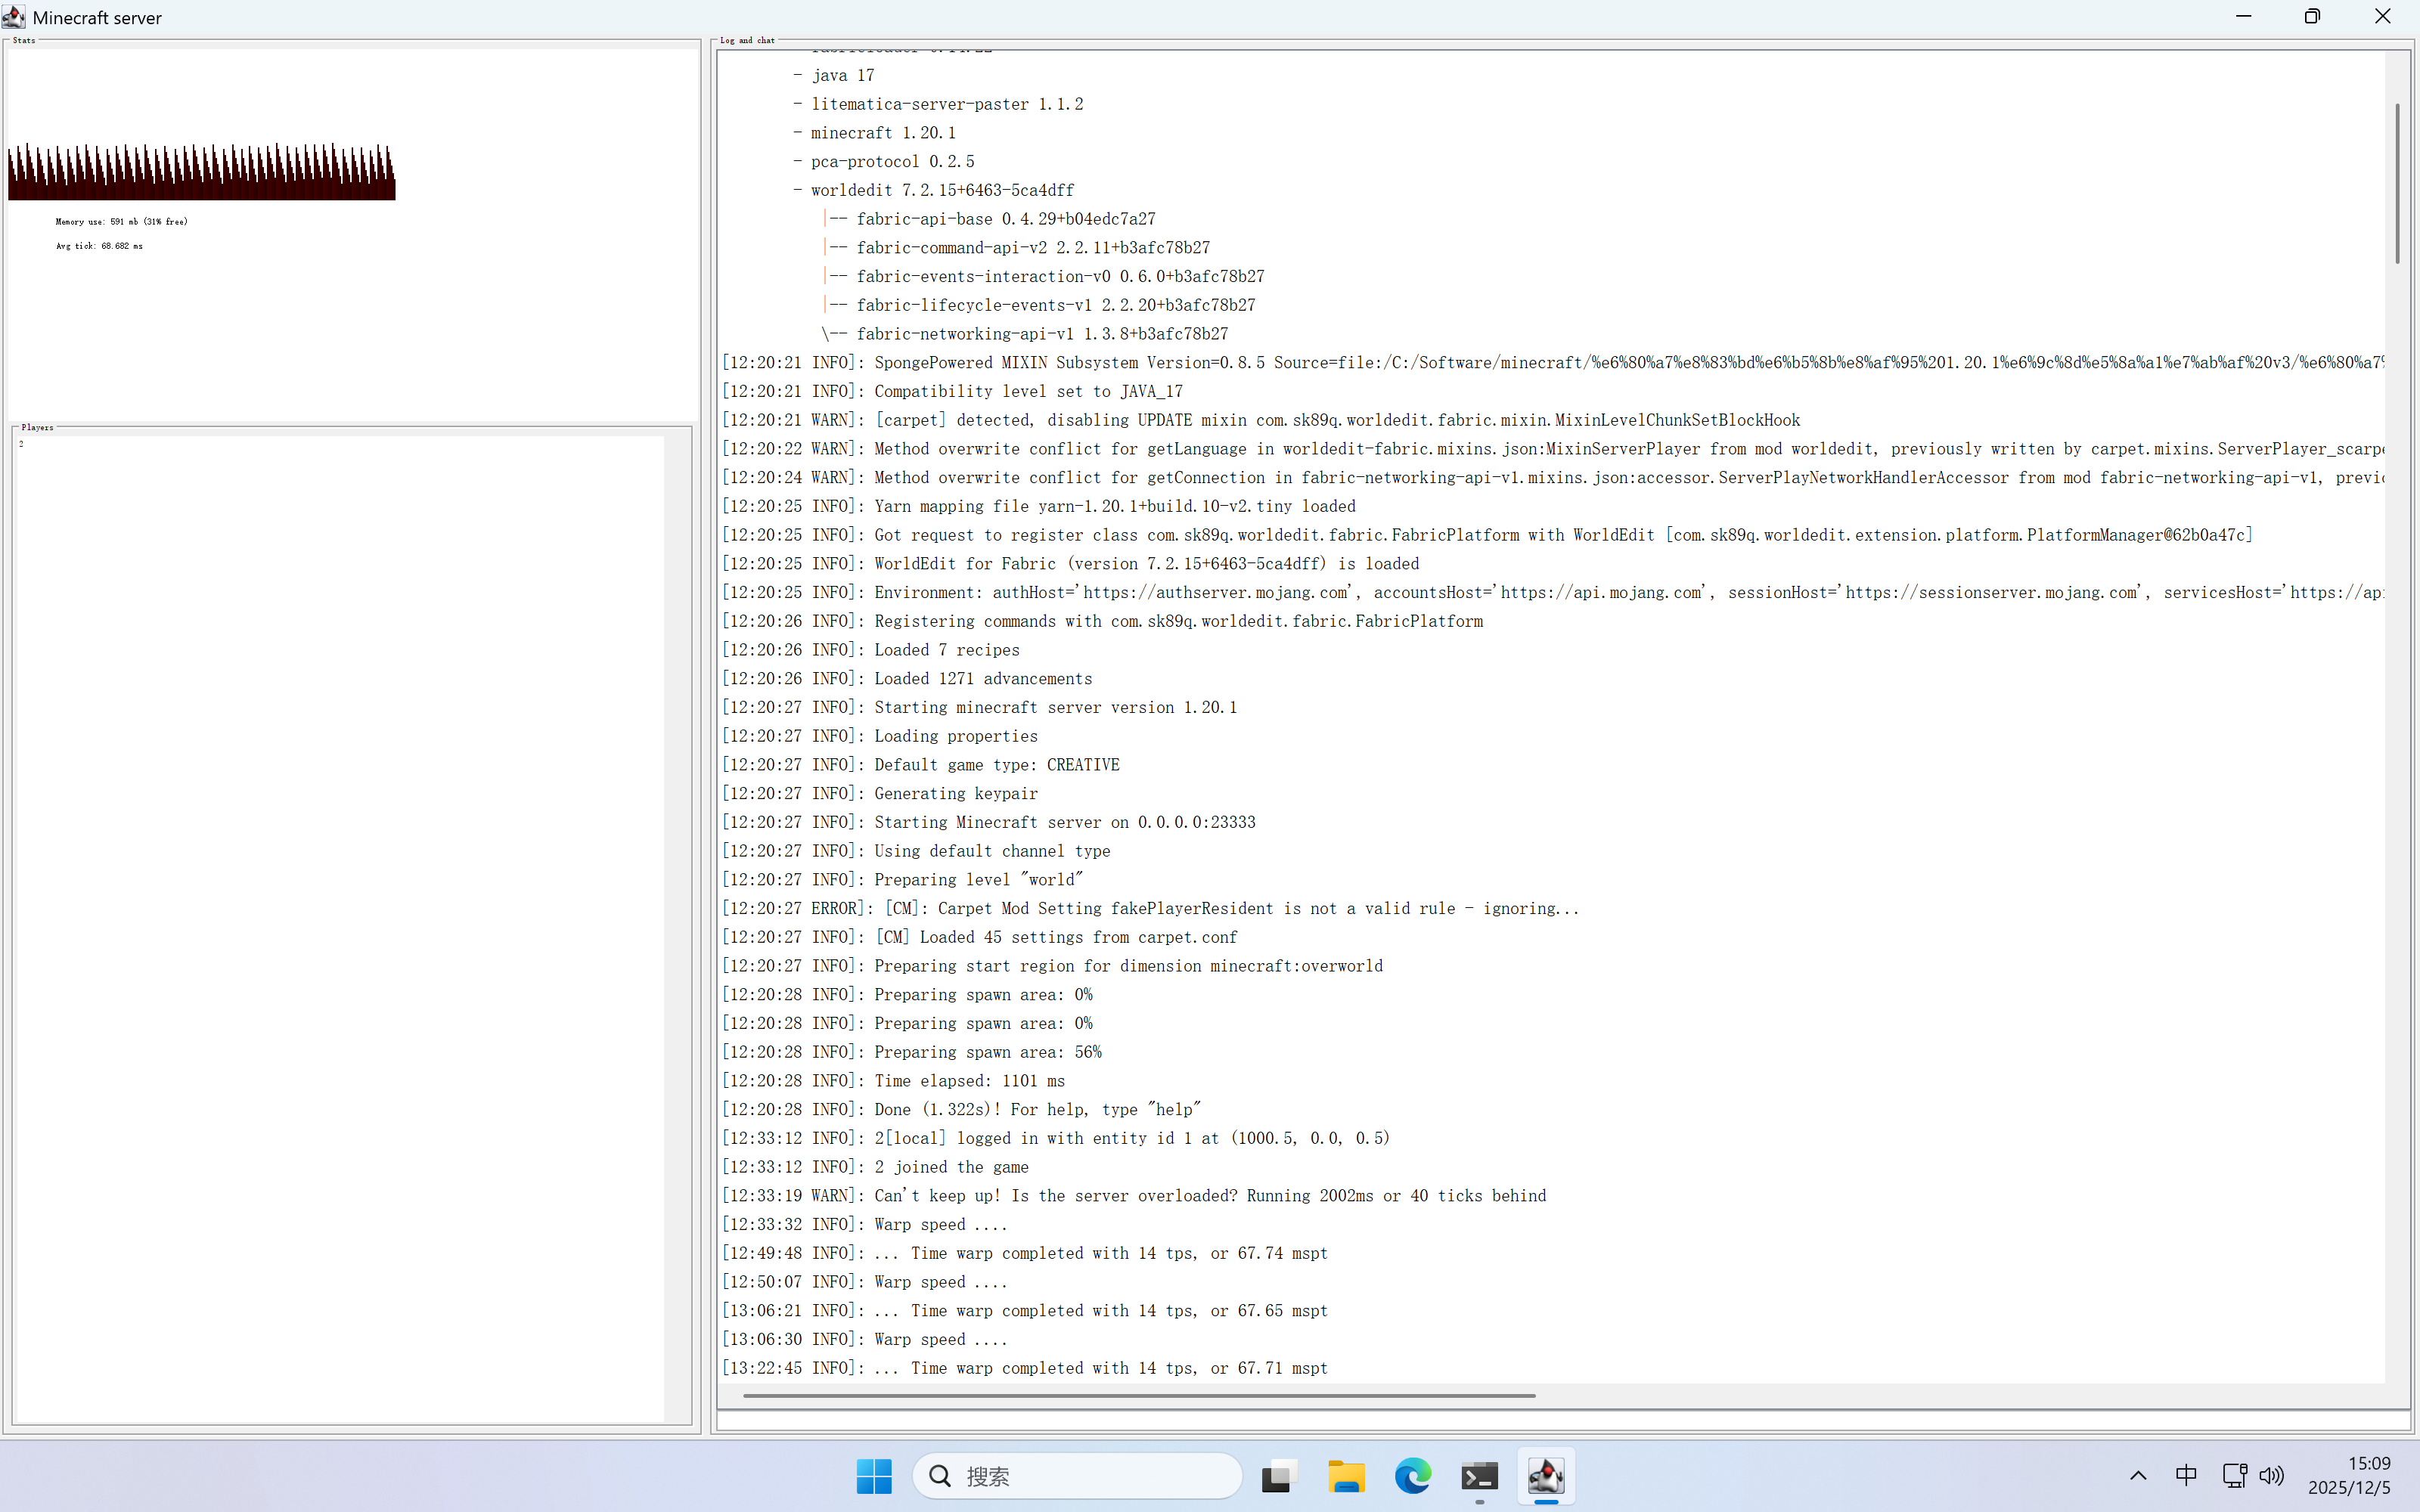Click the taskbar search box
Viewport: 2420px width, 1512px height.
pos(1077,1476)
